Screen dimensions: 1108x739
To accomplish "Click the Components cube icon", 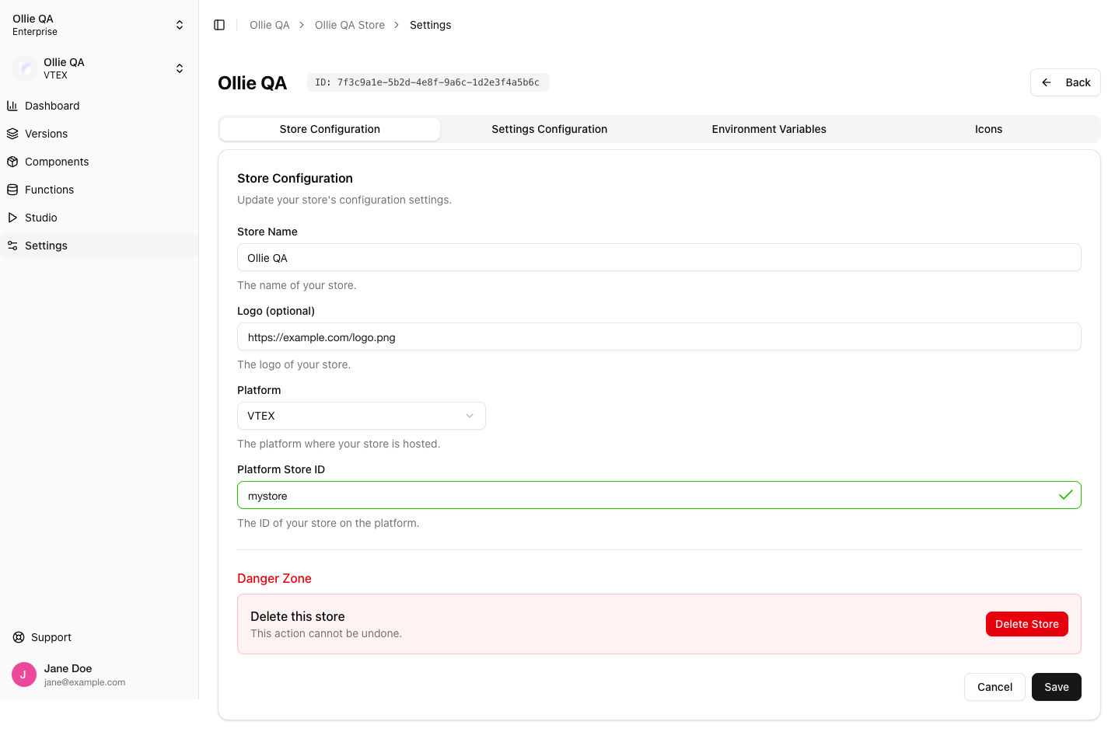I will click(12, 162).
